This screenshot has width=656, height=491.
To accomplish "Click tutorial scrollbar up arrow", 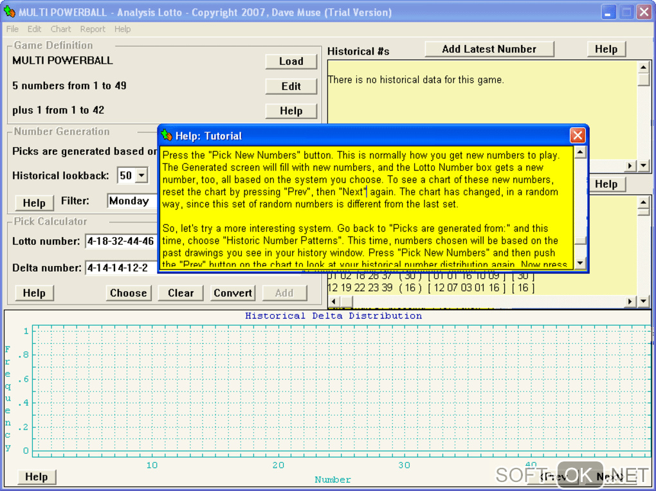I will pos(580,152).
